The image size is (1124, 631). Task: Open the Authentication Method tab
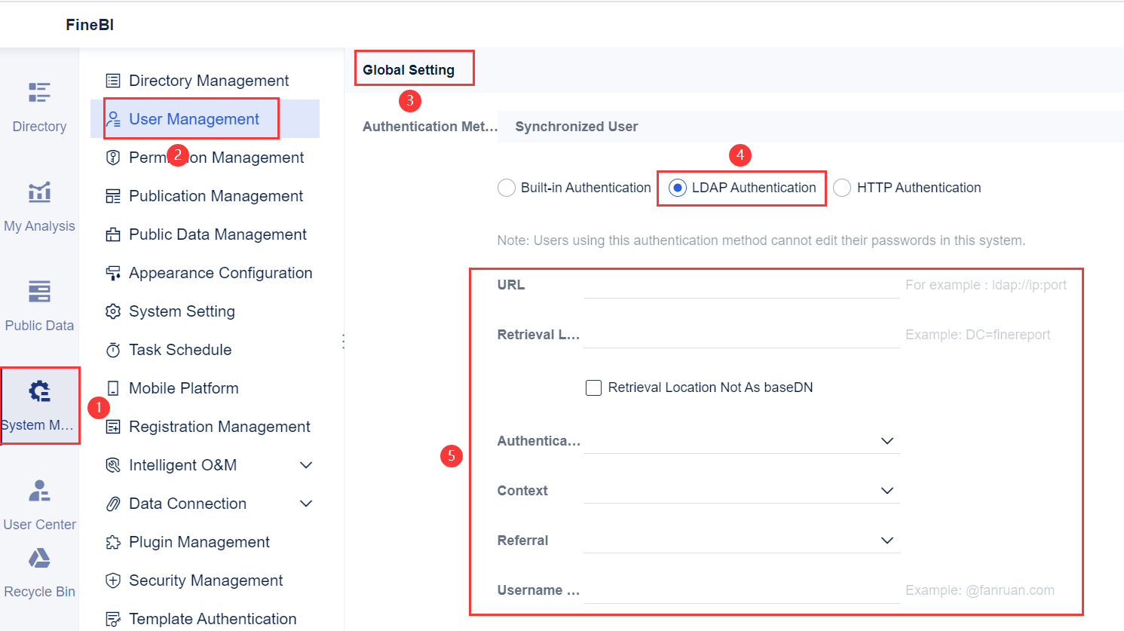[x=427, y=126]
